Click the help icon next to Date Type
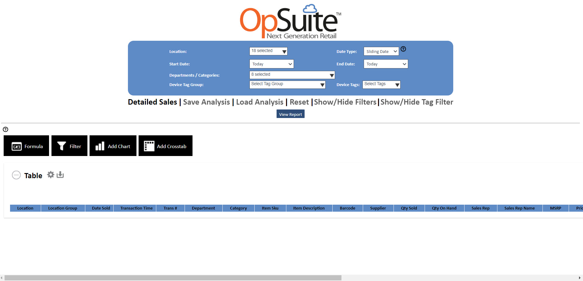 tap(403, 49)
